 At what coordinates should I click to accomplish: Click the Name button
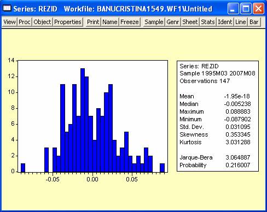pos(110,22)
